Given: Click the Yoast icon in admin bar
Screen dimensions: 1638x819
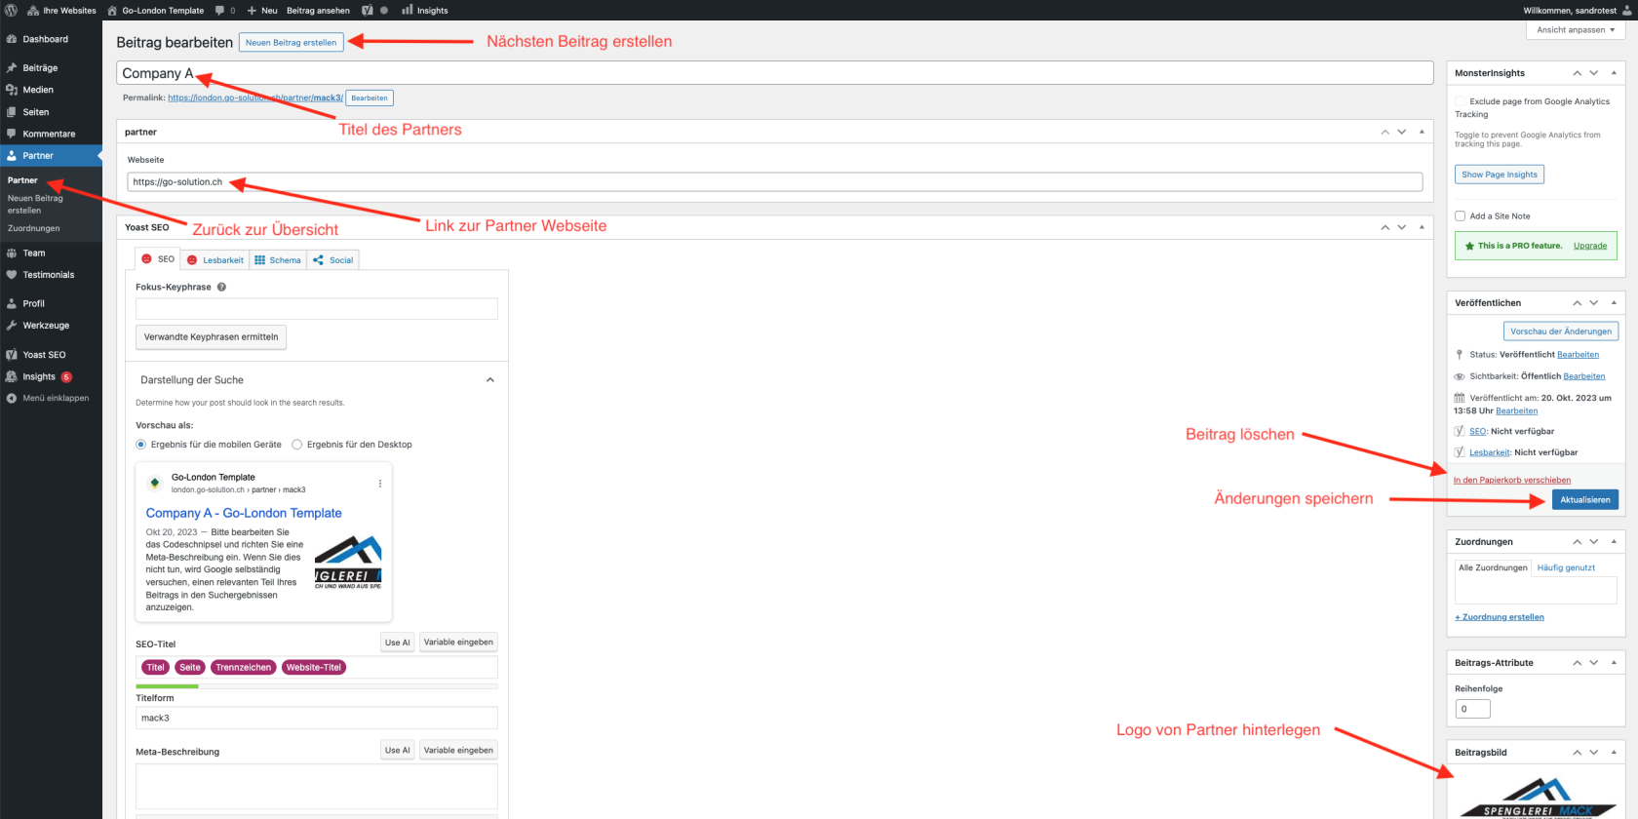Looking at the screenshot, I should tap(368, 10).
